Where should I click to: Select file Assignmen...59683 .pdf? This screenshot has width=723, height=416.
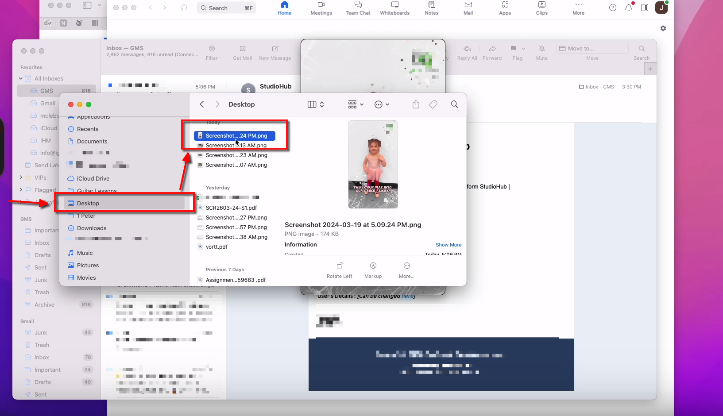tap(235, 280)
